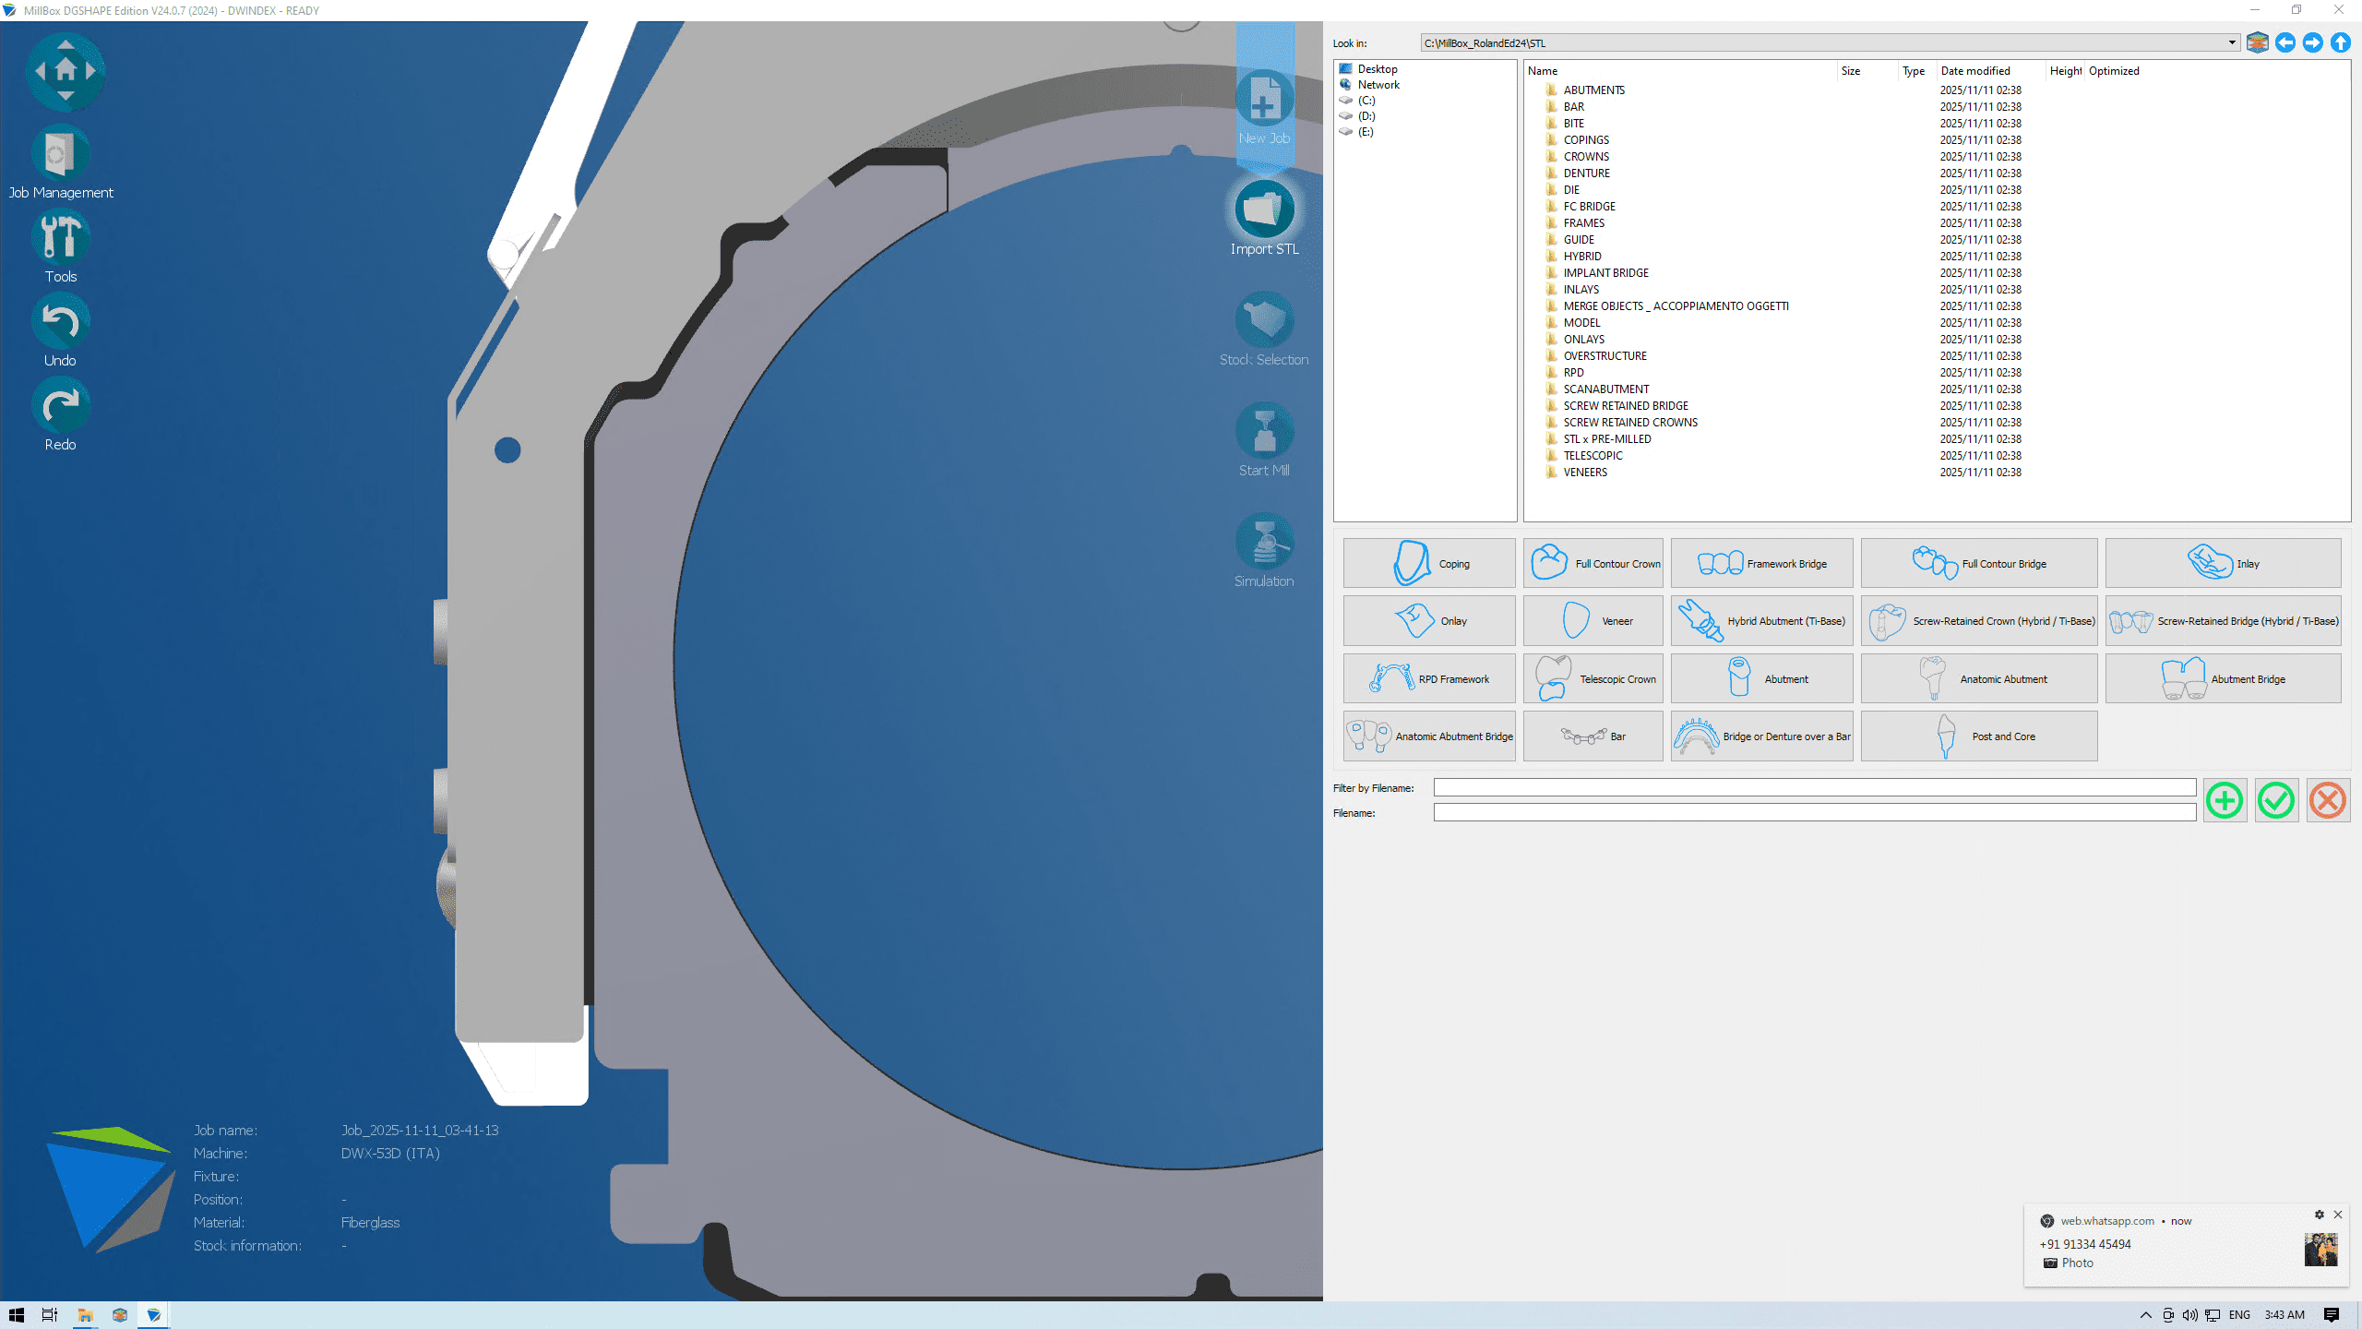Viewport: 2362px width, 1329px height.
Task: Click the Filter by Filename field
Action: [x=1814, y=787]
